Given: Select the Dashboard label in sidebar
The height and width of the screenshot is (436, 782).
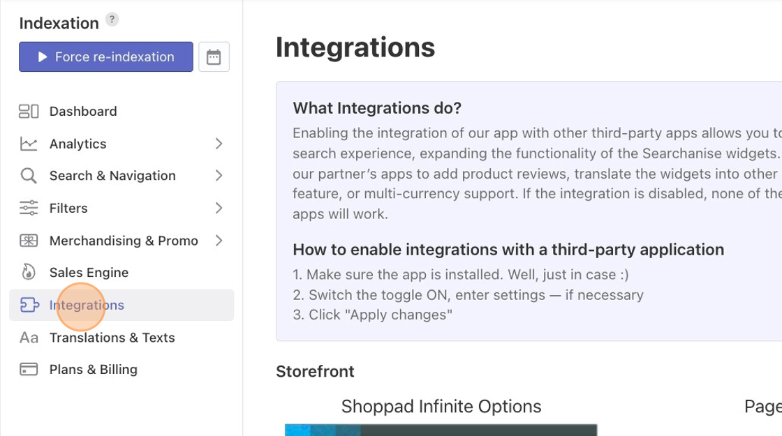Looking at the screenshot, I should (x=83, y=112).
